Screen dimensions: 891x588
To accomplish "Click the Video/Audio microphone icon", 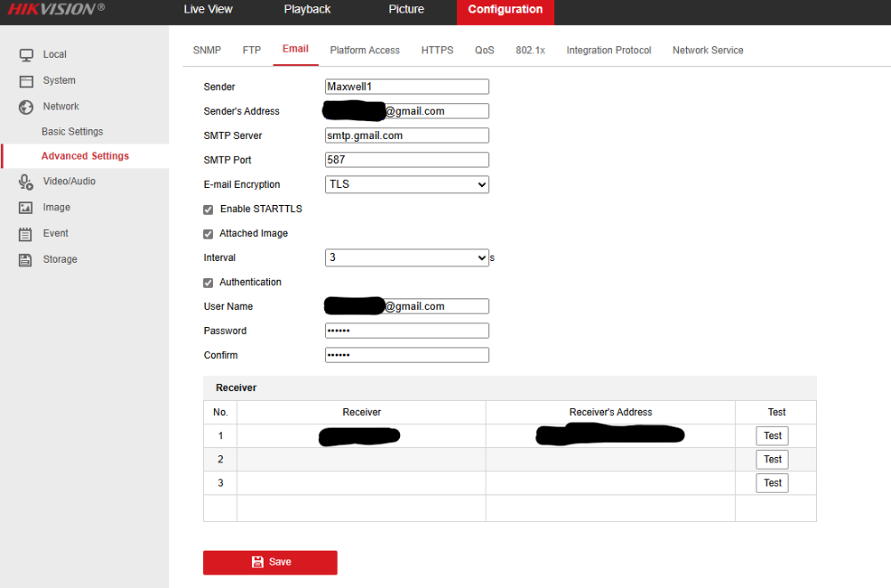I will [x=26, y=182].
